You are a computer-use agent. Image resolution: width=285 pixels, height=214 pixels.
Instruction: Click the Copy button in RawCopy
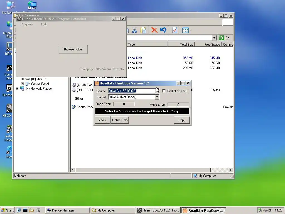click(182, 120)
